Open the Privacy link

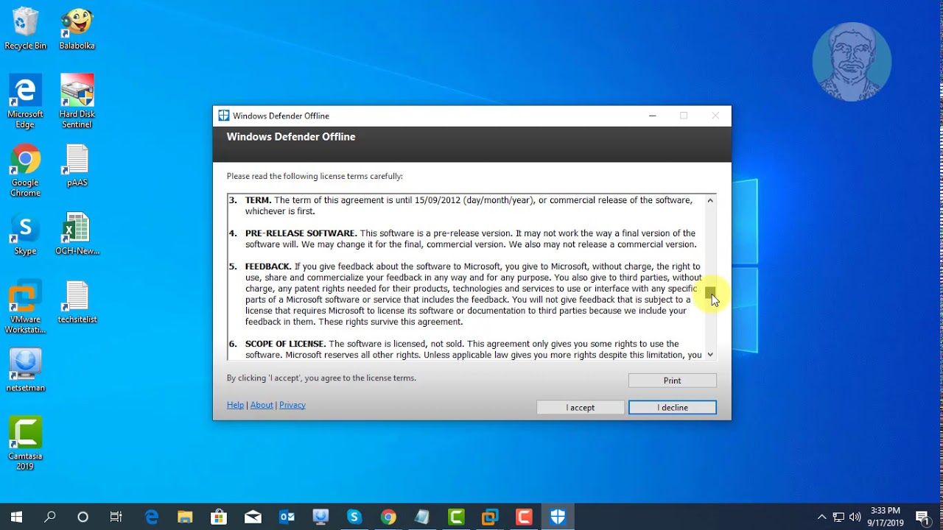[x=292, y=405]
